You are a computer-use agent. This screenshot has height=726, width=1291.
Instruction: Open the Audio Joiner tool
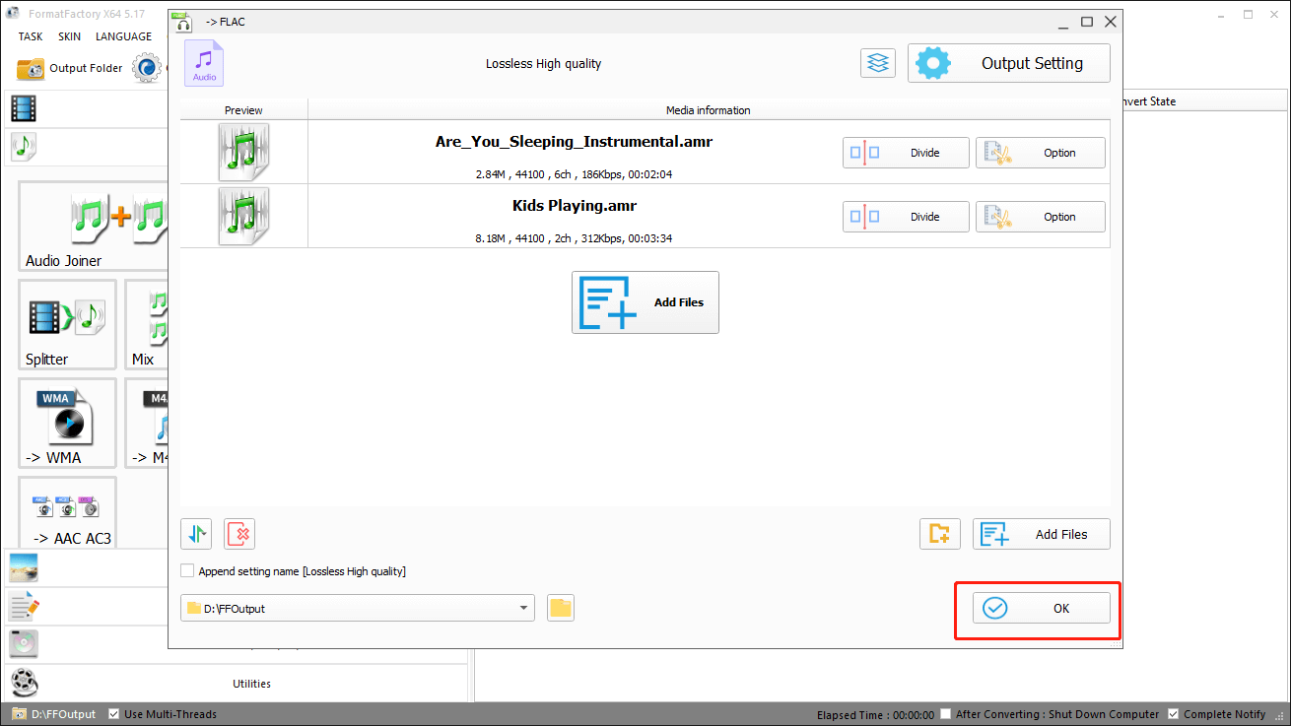point(94,227)
